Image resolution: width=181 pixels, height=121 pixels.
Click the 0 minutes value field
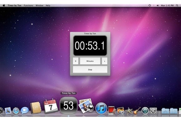coord(76,61)
